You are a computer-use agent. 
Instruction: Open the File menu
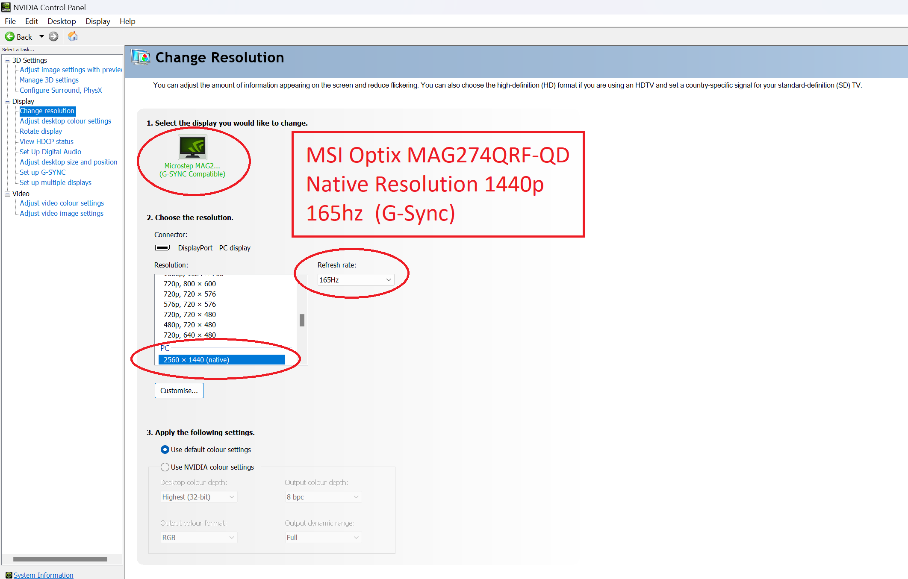pos(10,21)
